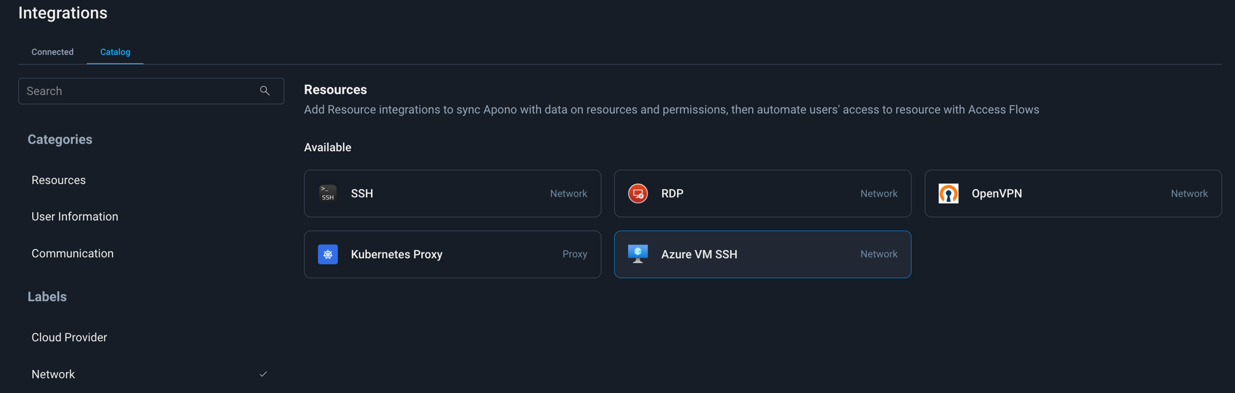Focus the Search input field

(139, 91)
